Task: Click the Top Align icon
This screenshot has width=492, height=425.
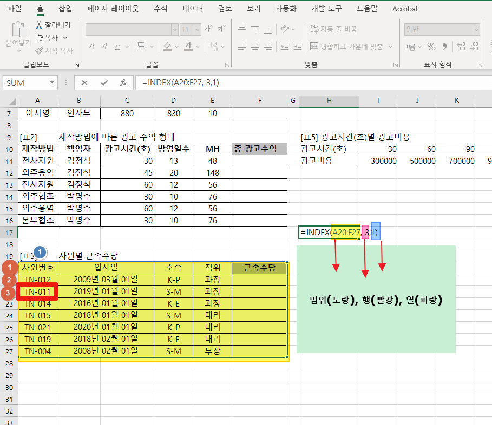Action: 242,29
